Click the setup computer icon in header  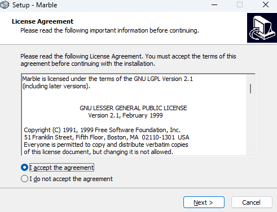click(262, 28)
